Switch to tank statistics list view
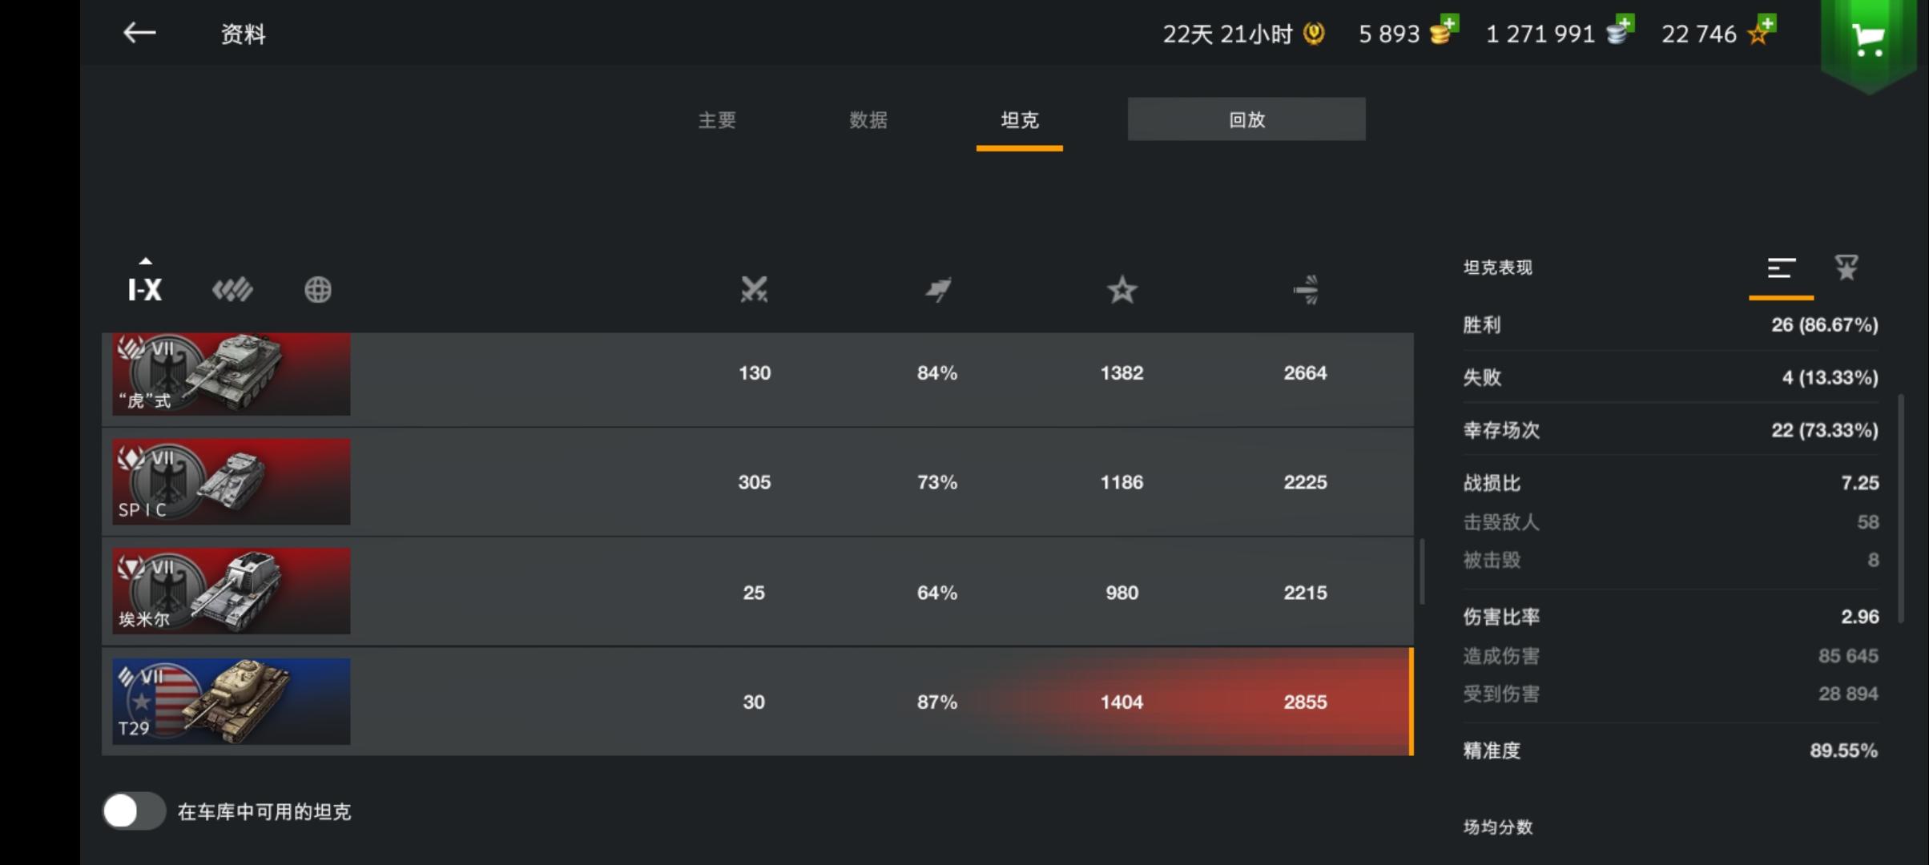The height and width of the screenshot is (865, 1929). point(1781,268)
